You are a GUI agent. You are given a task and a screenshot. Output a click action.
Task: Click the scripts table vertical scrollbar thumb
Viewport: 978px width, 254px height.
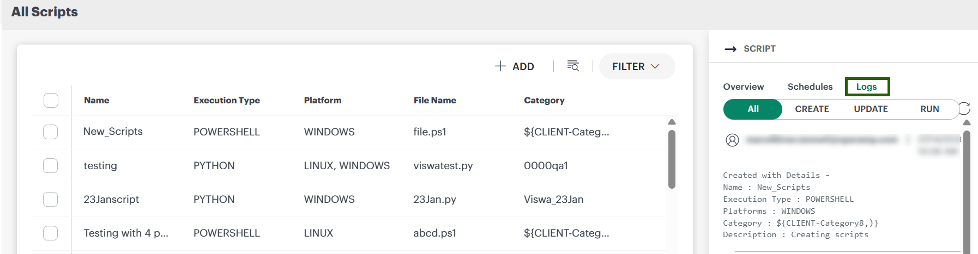672,159
